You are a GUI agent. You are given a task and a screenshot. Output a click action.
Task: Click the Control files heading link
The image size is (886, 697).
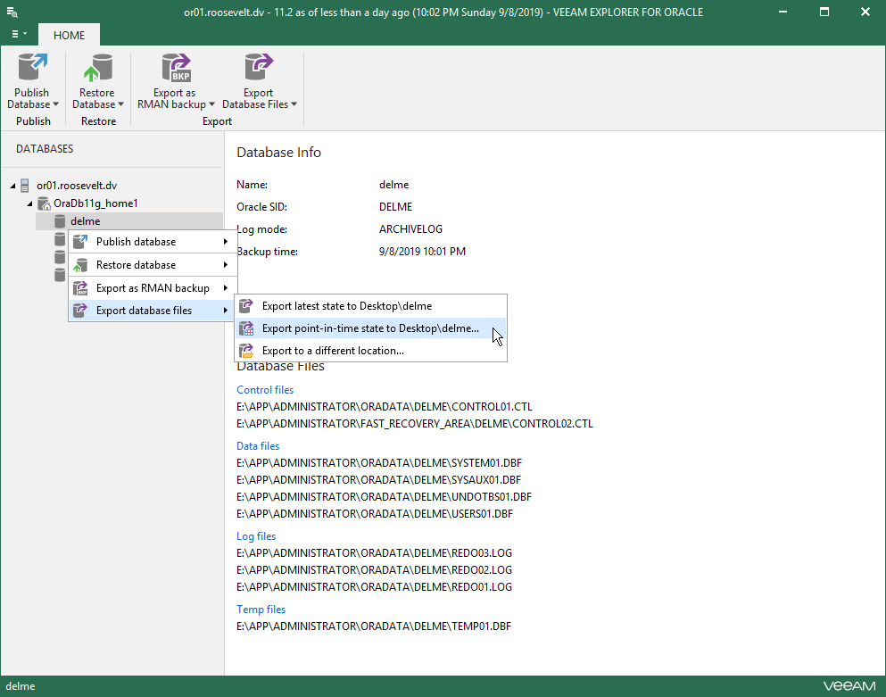coord(265,390)
